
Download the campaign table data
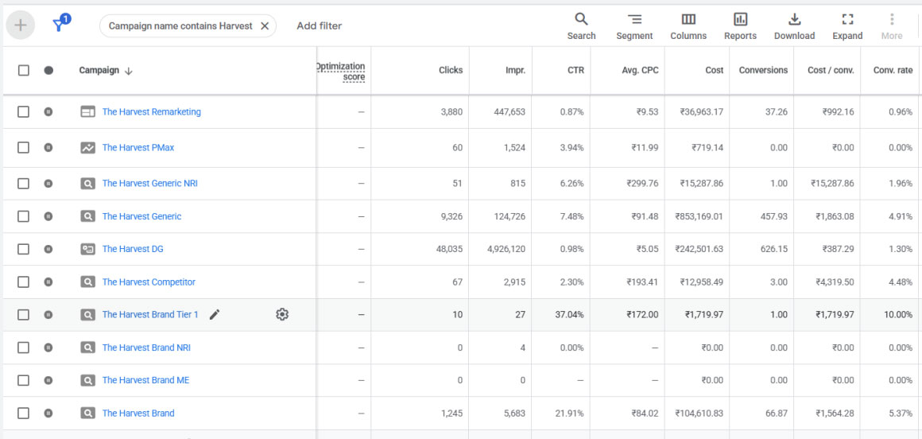tap(794, 25)
